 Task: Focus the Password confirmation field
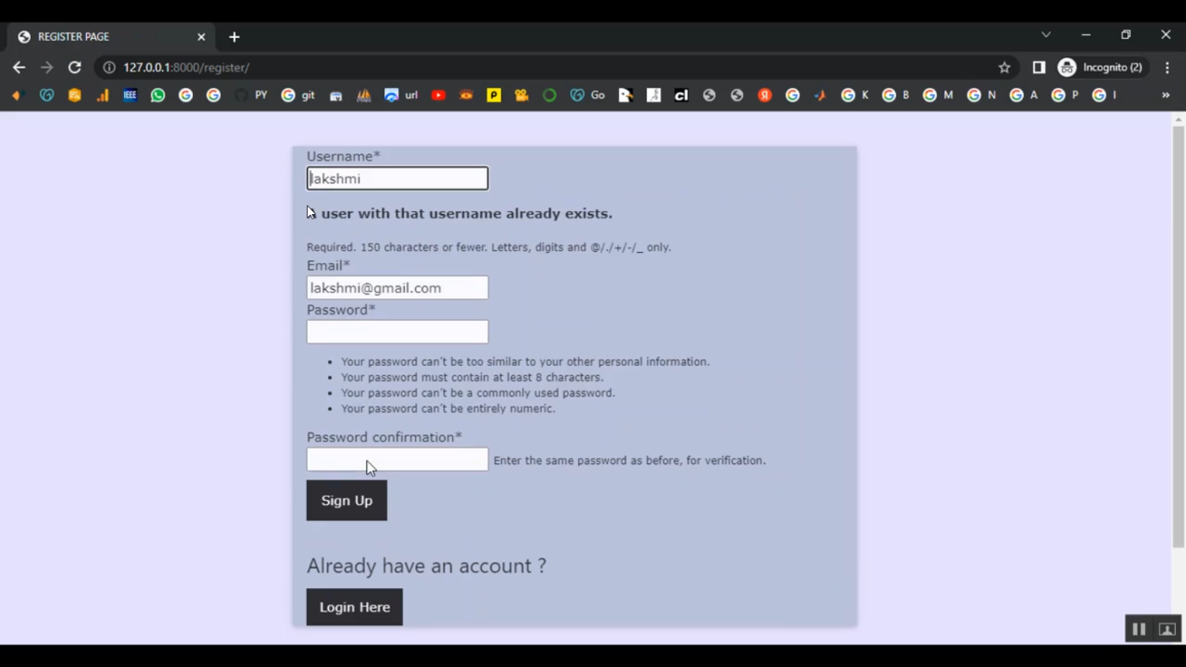click(x=398, y=460)
